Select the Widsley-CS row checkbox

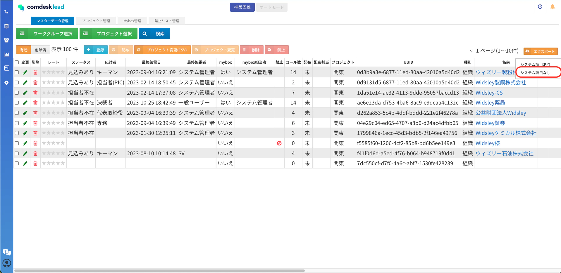point(17,93)
